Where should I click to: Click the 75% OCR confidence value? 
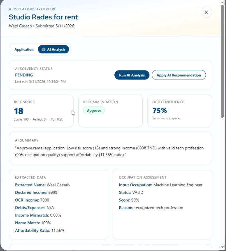[x=160, y=110]
